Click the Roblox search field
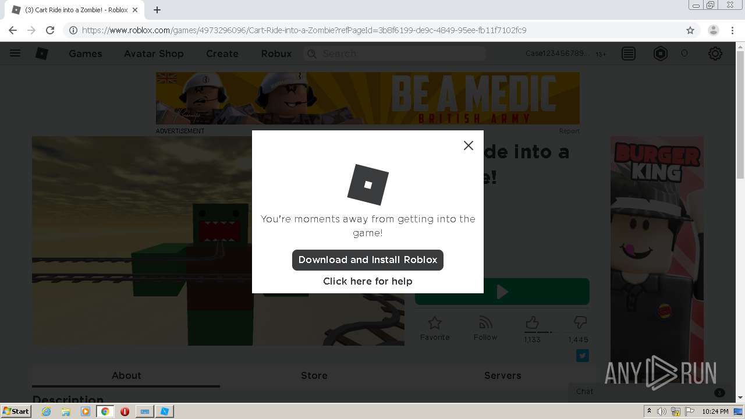Screen dimensions: 745x419 tap(395, 54)
